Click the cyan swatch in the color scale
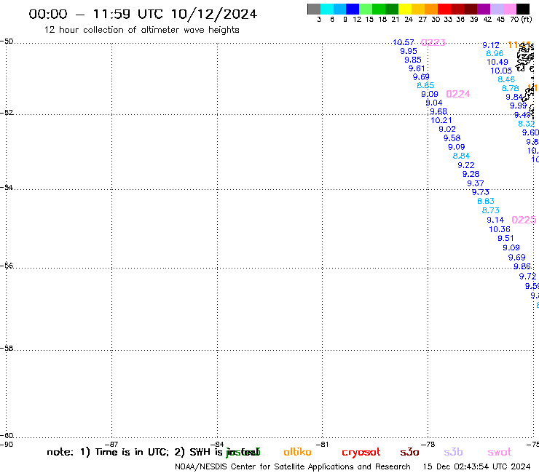 click(x=327, y=9)
